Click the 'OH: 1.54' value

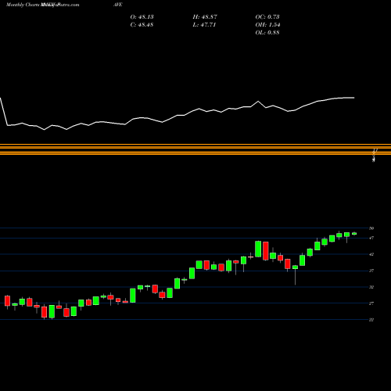coord(267,25)
